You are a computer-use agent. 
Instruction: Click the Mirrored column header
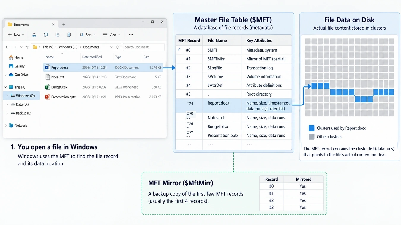pos(304,179)
